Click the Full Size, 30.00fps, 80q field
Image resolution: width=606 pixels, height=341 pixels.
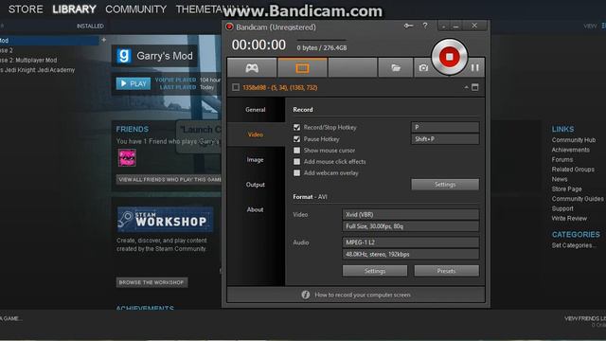pyautogui.click(x=410, y=226)
